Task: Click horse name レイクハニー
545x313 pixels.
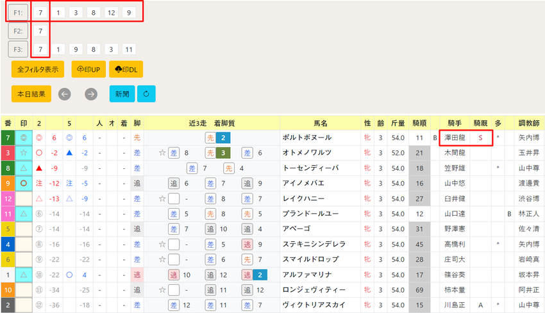Action: pos(303,198)
